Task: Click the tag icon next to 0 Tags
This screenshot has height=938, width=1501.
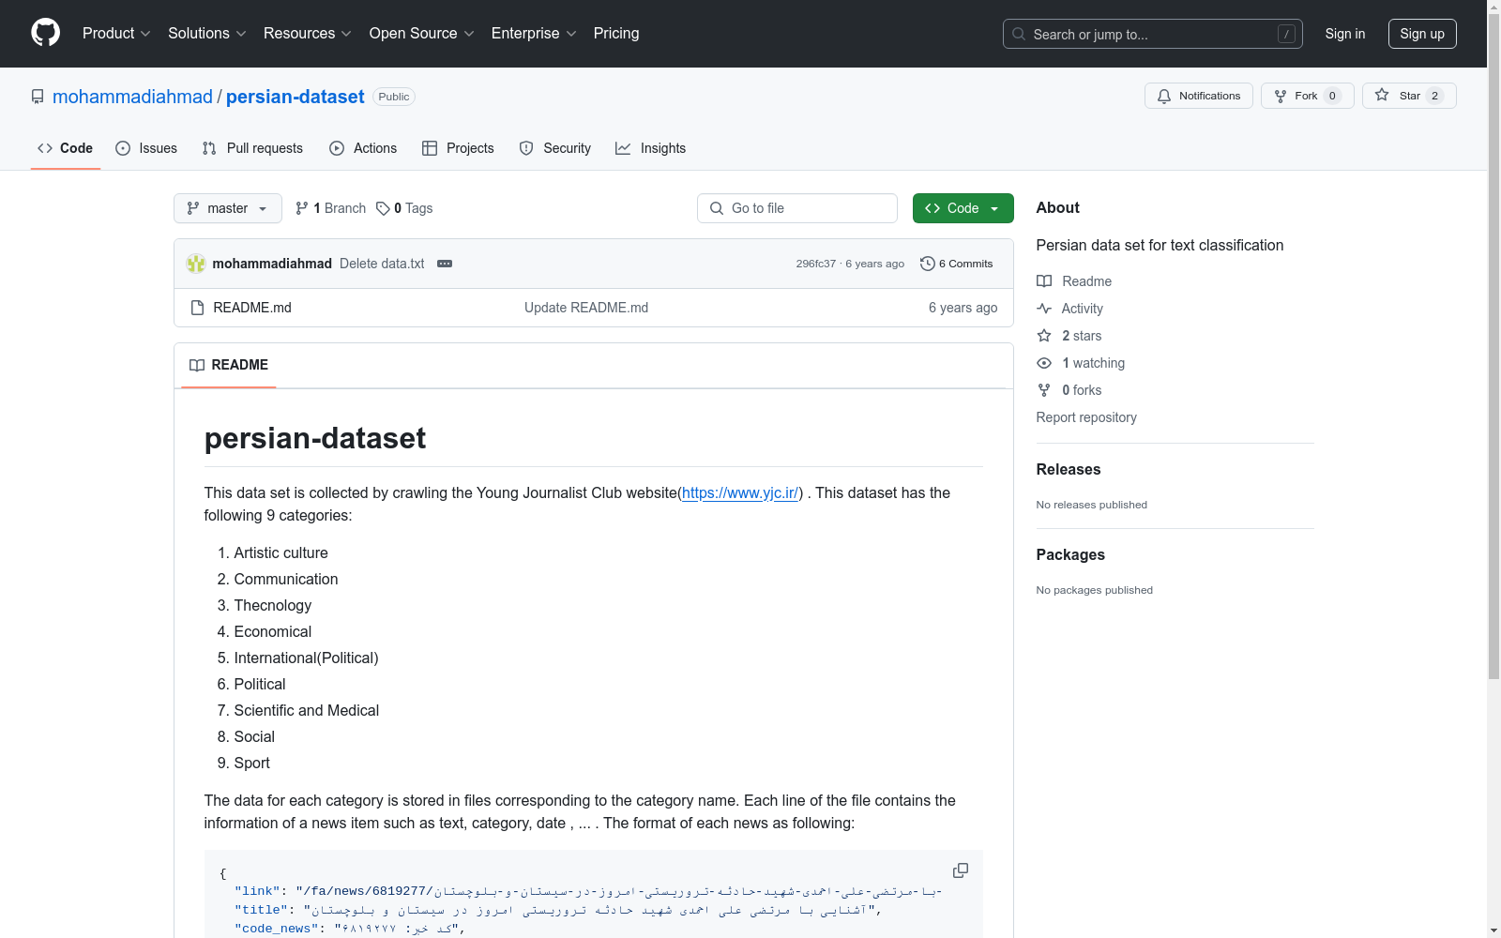Action: [x=383, y=208]
